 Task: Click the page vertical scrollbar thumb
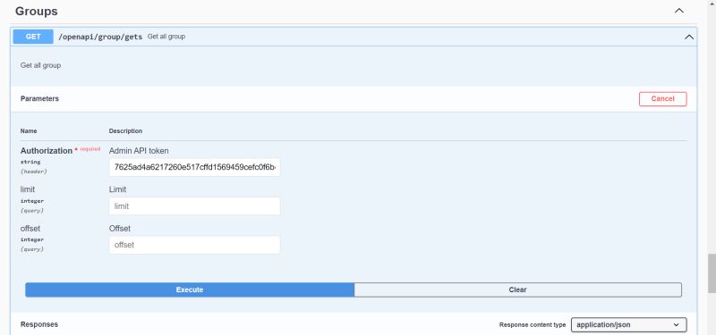712,273
